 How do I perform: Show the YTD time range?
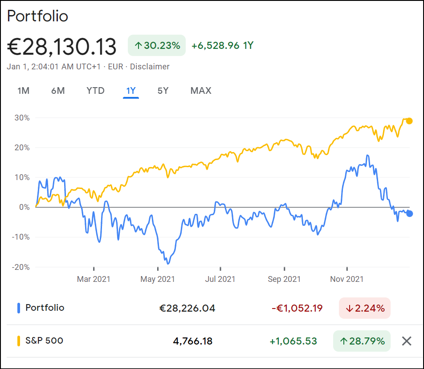click(95, 91)
